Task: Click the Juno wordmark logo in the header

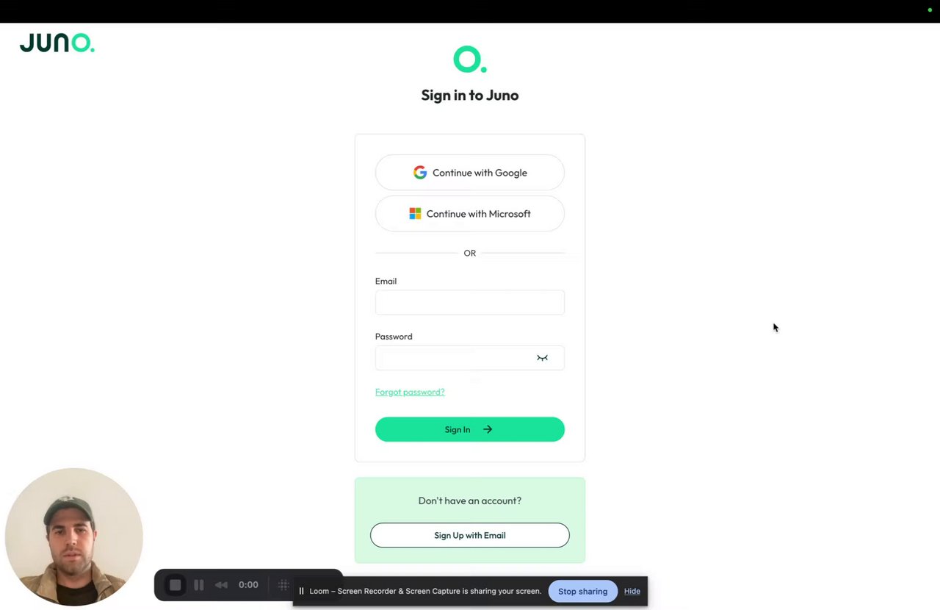Action: tap(57, 43)
